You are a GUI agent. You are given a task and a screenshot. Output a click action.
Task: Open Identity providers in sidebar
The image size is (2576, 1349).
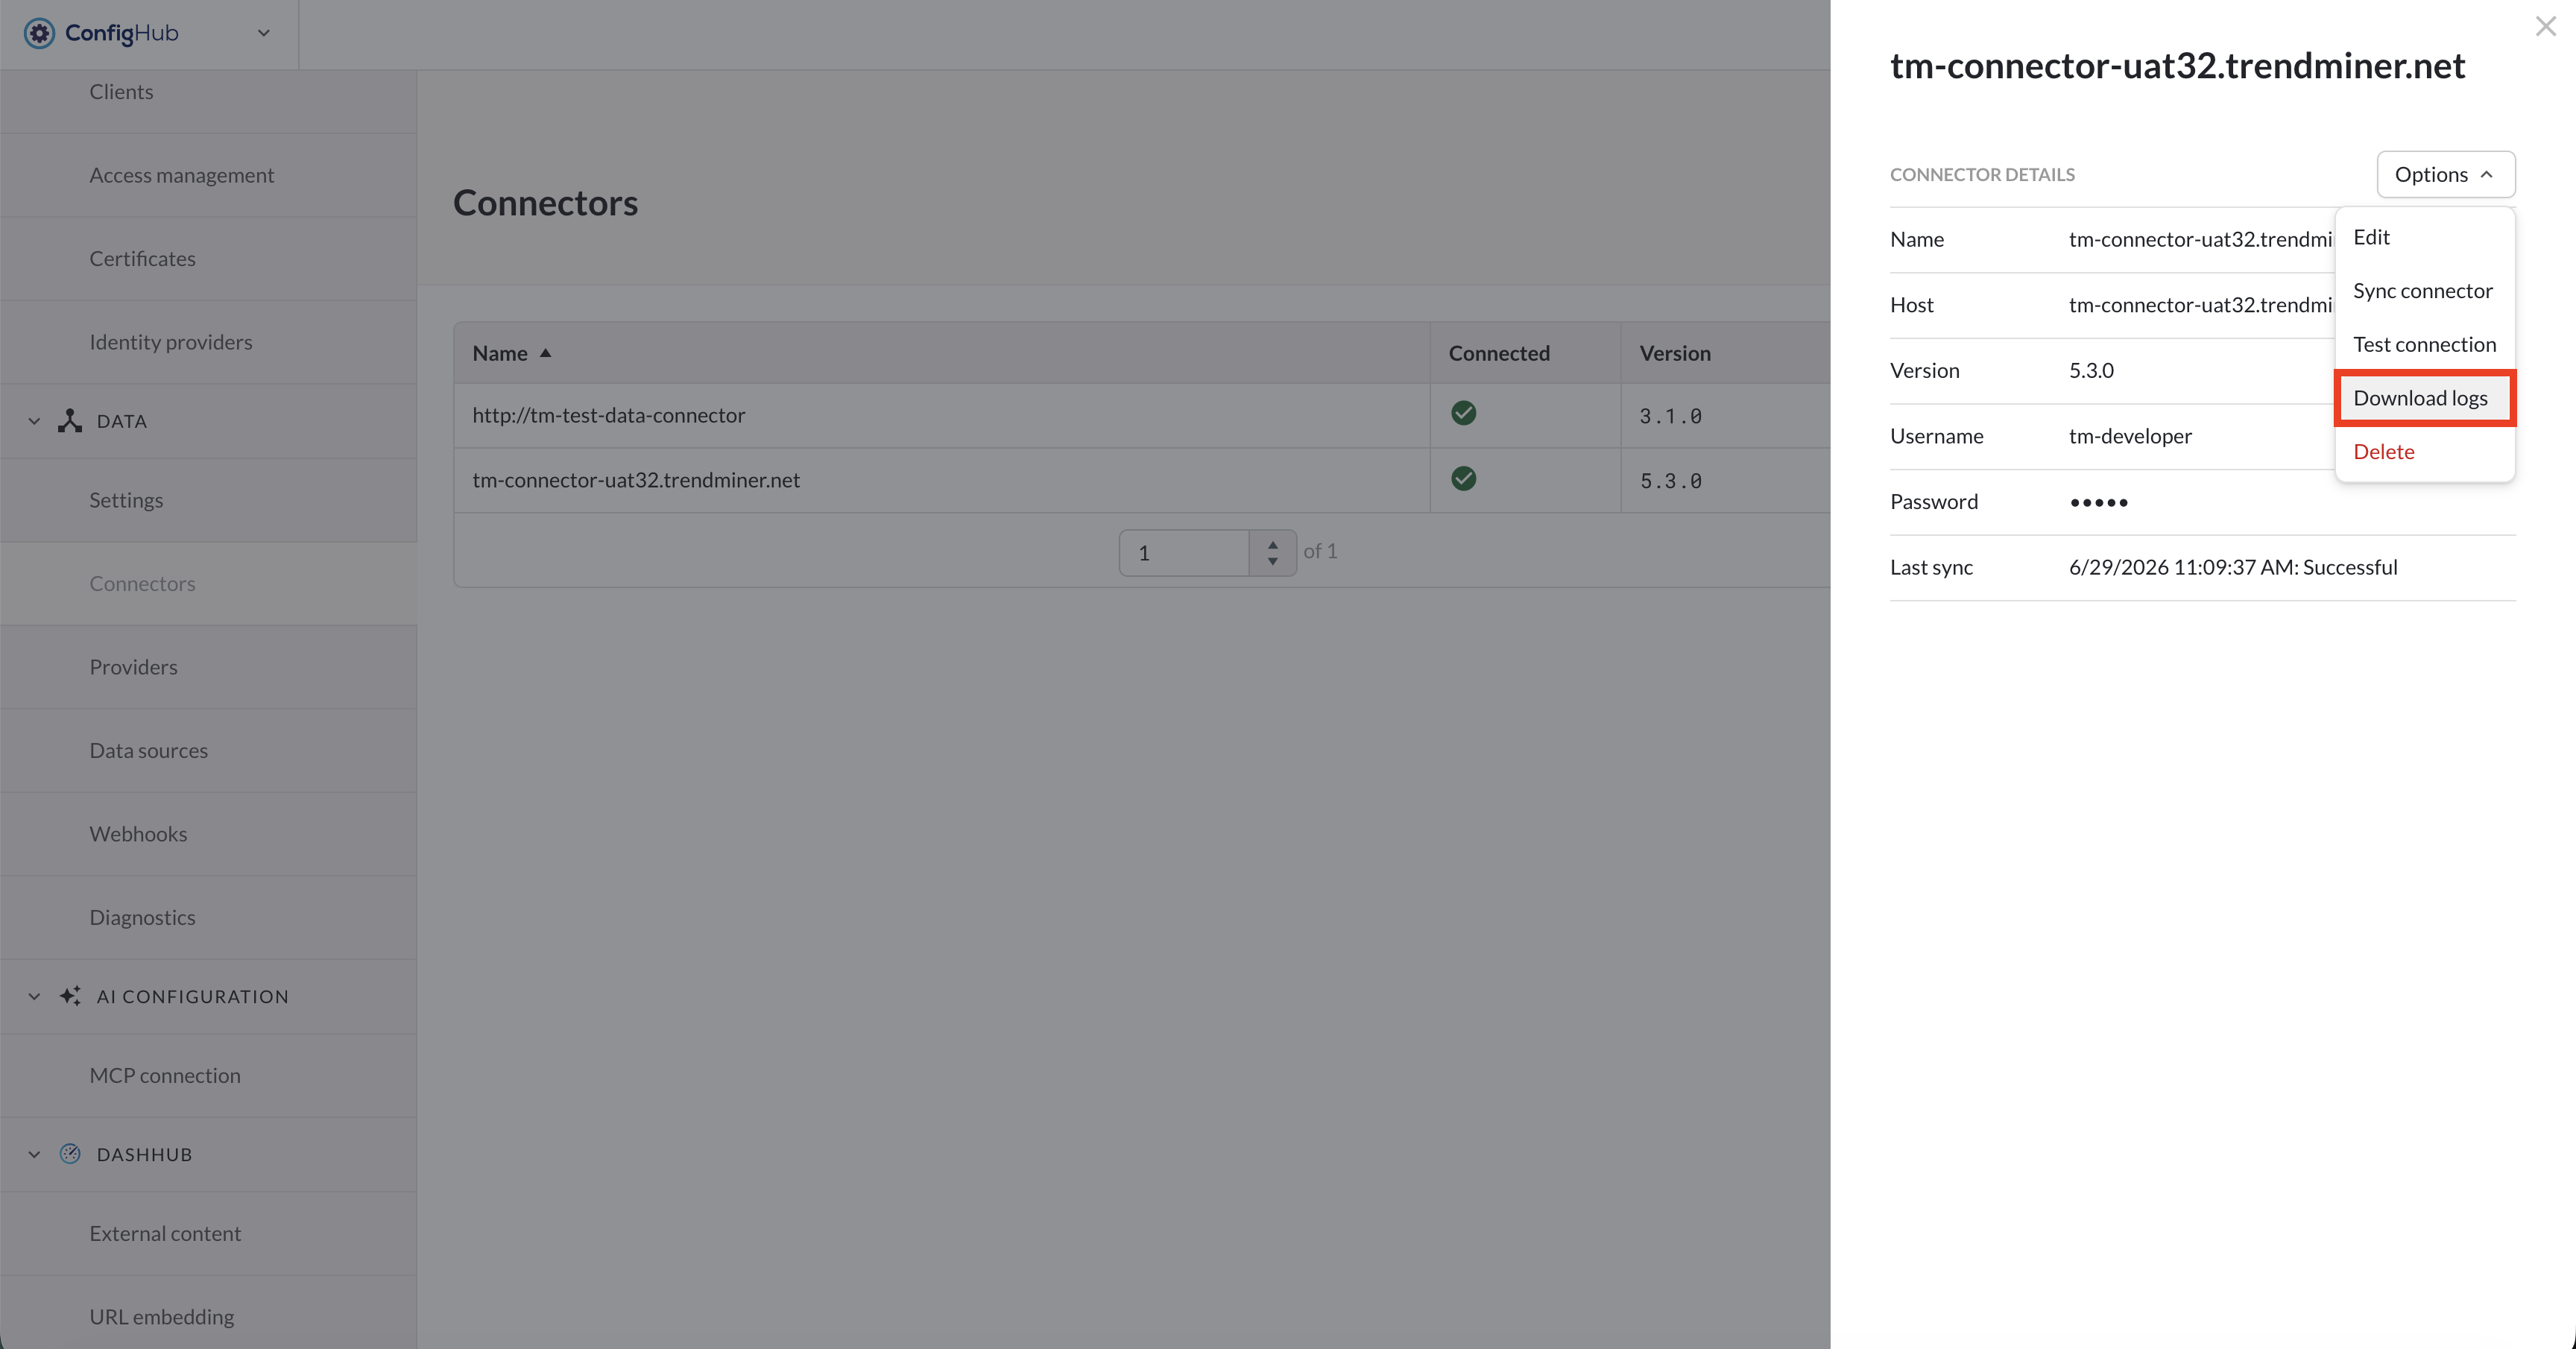coord(208,342)
